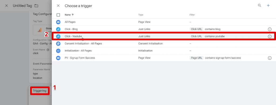Select the Google Analytics tag type box
This screenshot has height=105, width=276.
click(42, 30)
